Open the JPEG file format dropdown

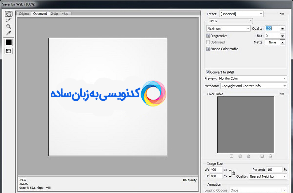click(x=231, y=21)
